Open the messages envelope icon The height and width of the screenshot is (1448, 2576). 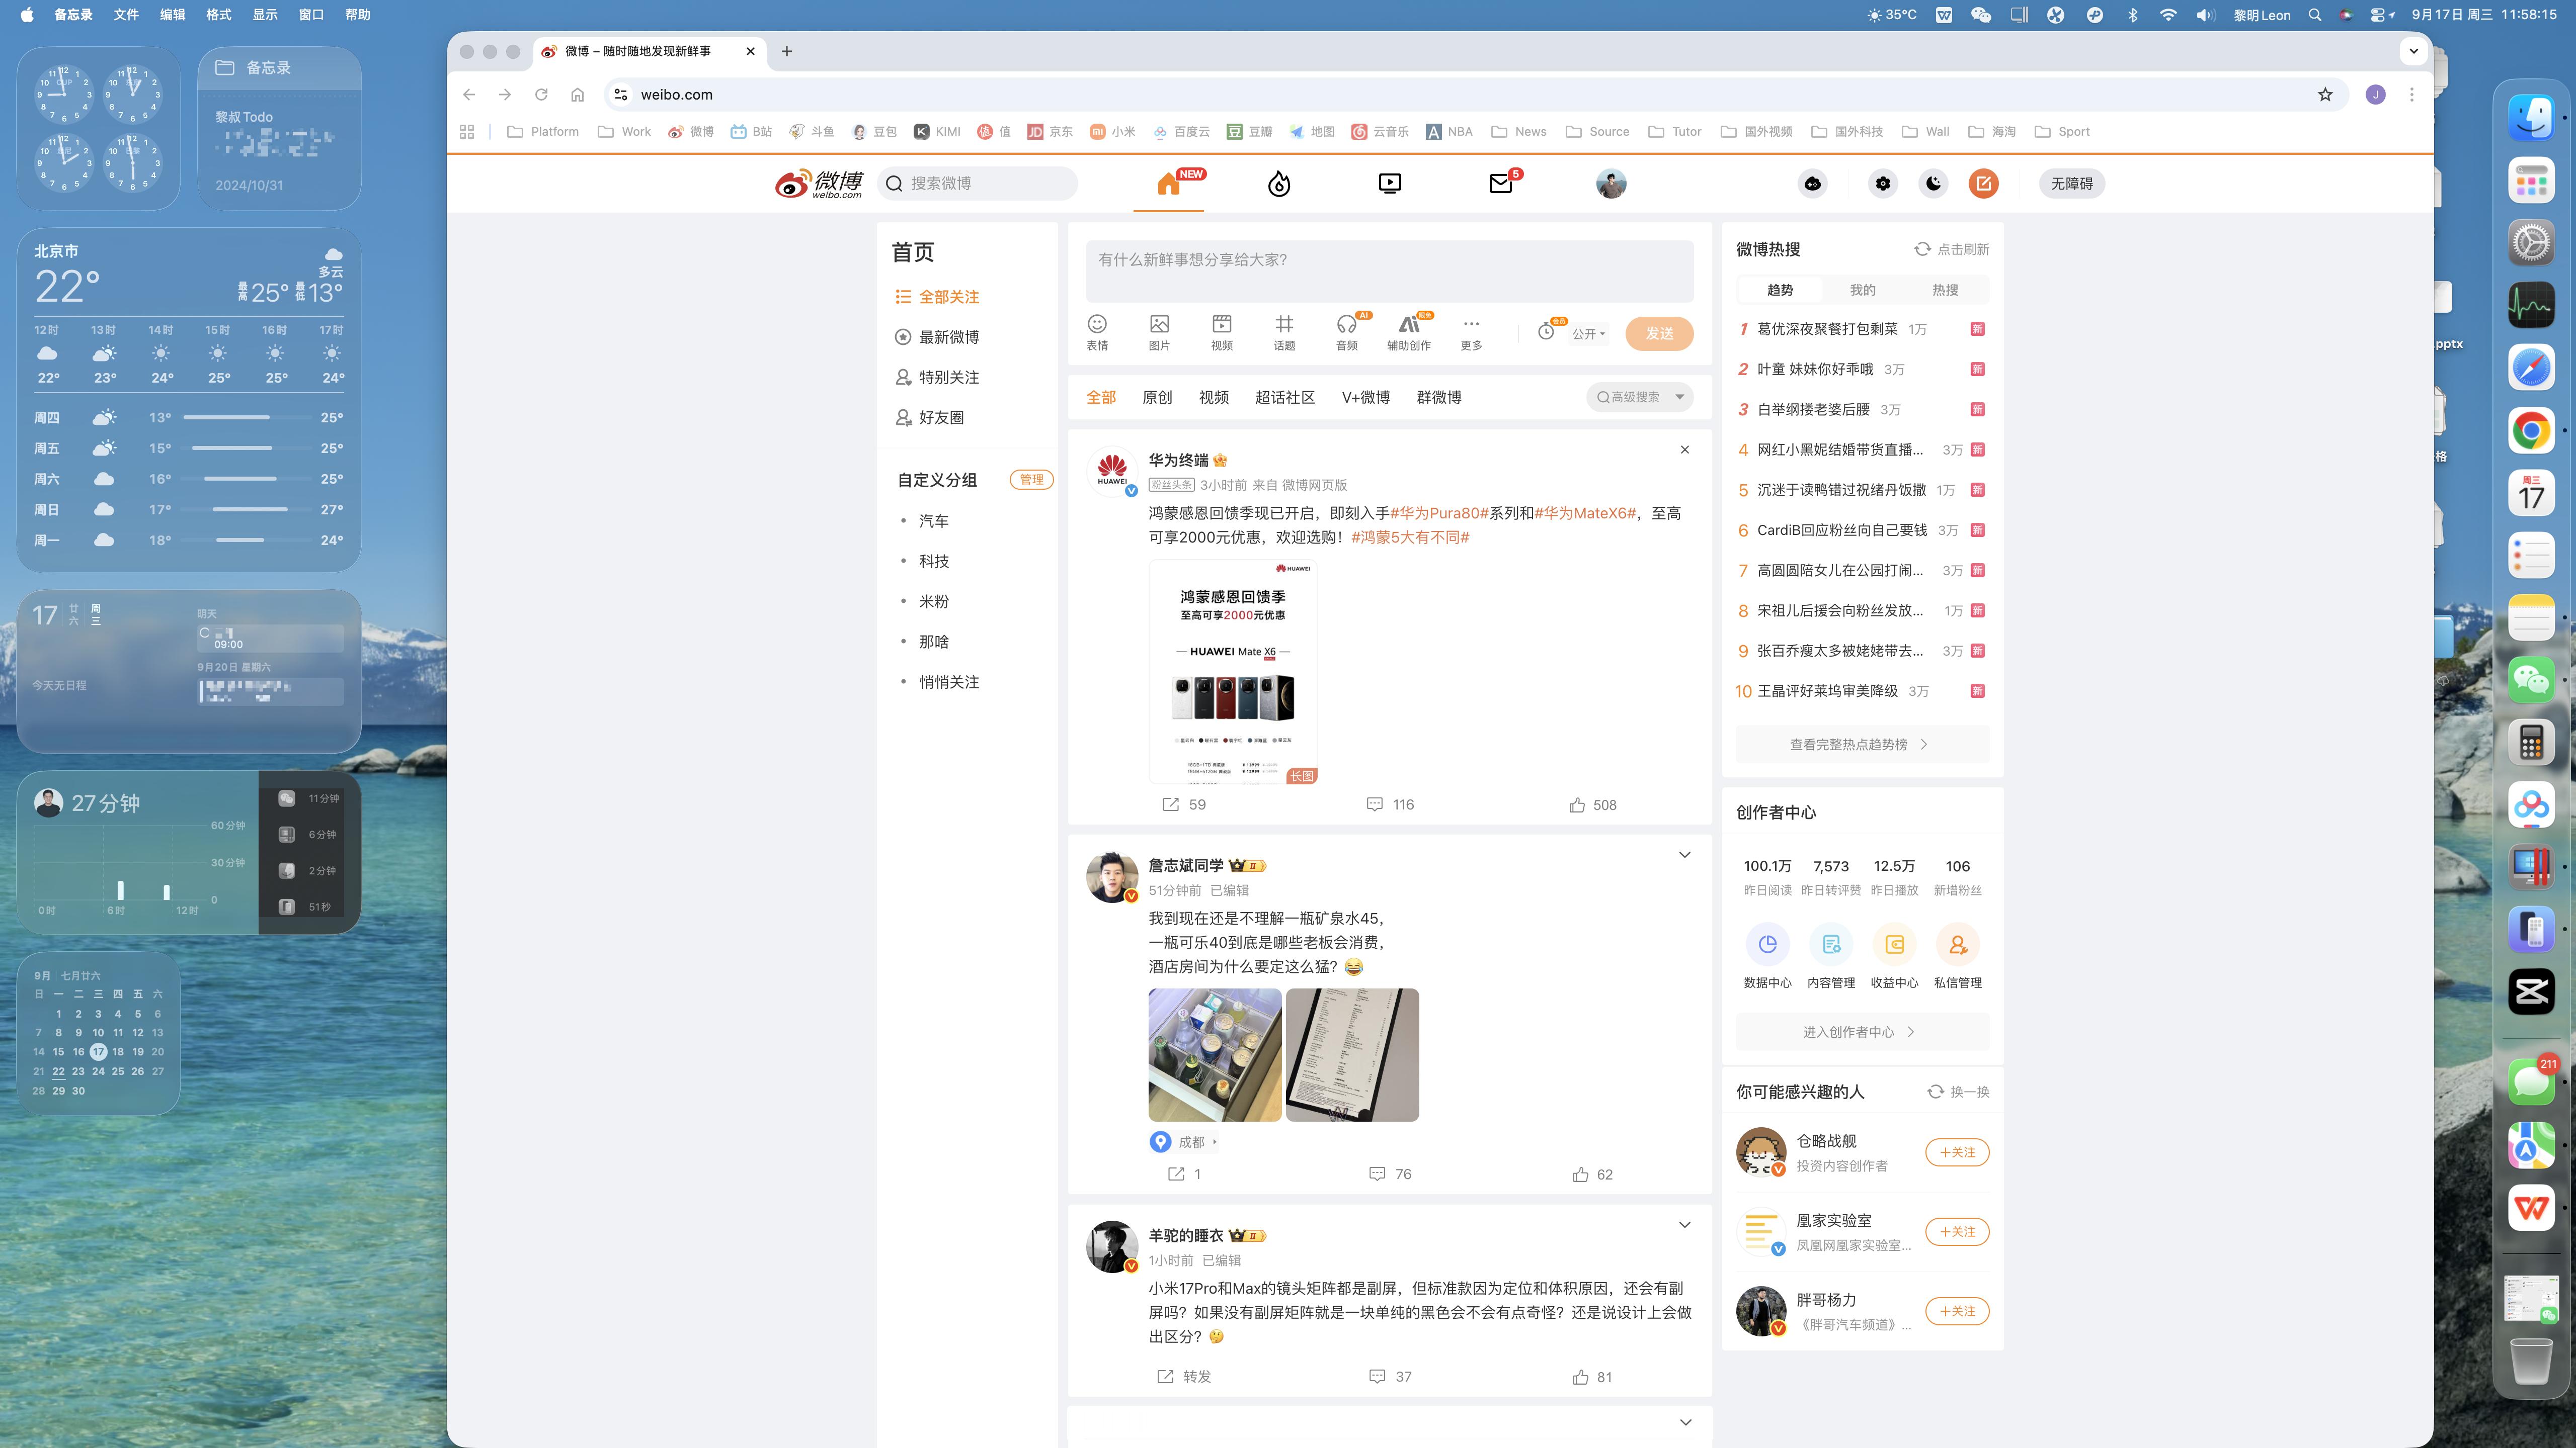(1501, 184)
